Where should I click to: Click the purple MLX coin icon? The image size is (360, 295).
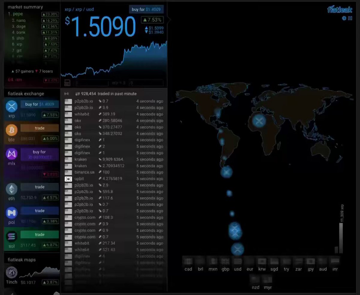(x=12, y=154)
